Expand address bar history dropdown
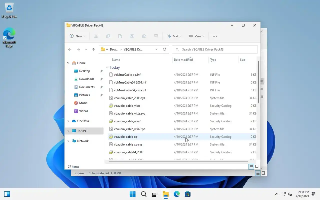This screenshot has height=200, width=320. click(156, 49)
